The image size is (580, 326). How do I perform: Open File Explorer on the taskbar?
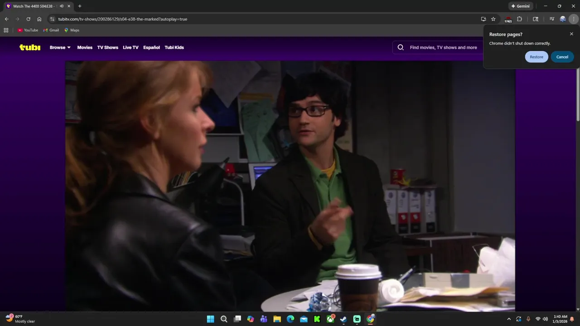tap(277, 319)
